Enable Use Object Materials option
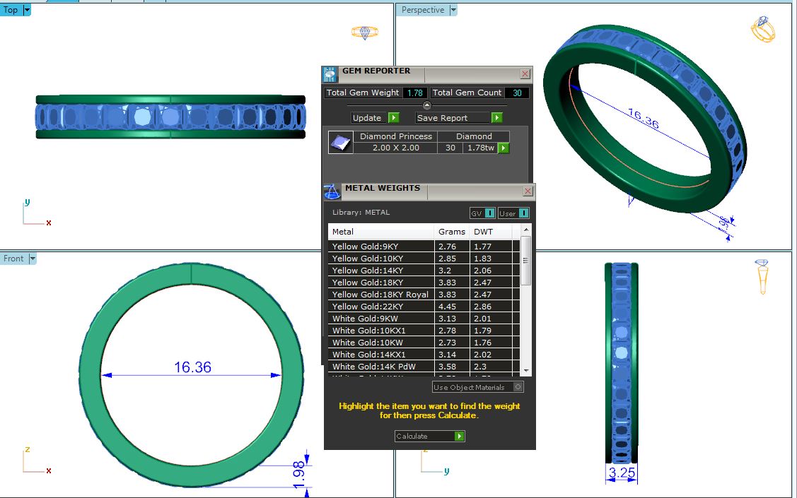Viewport: 797px width, 498px height. 518,387
